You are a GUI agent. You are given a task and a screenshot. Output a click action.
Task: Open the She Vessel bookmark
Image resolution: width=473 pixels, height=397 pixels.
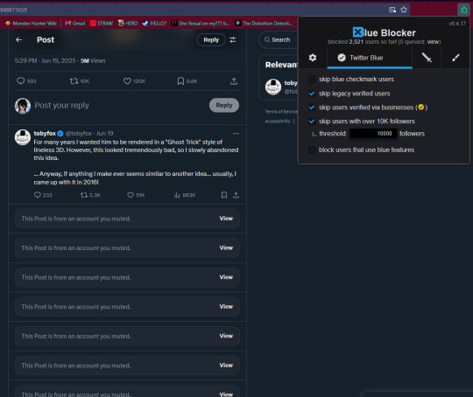(201, 24)
